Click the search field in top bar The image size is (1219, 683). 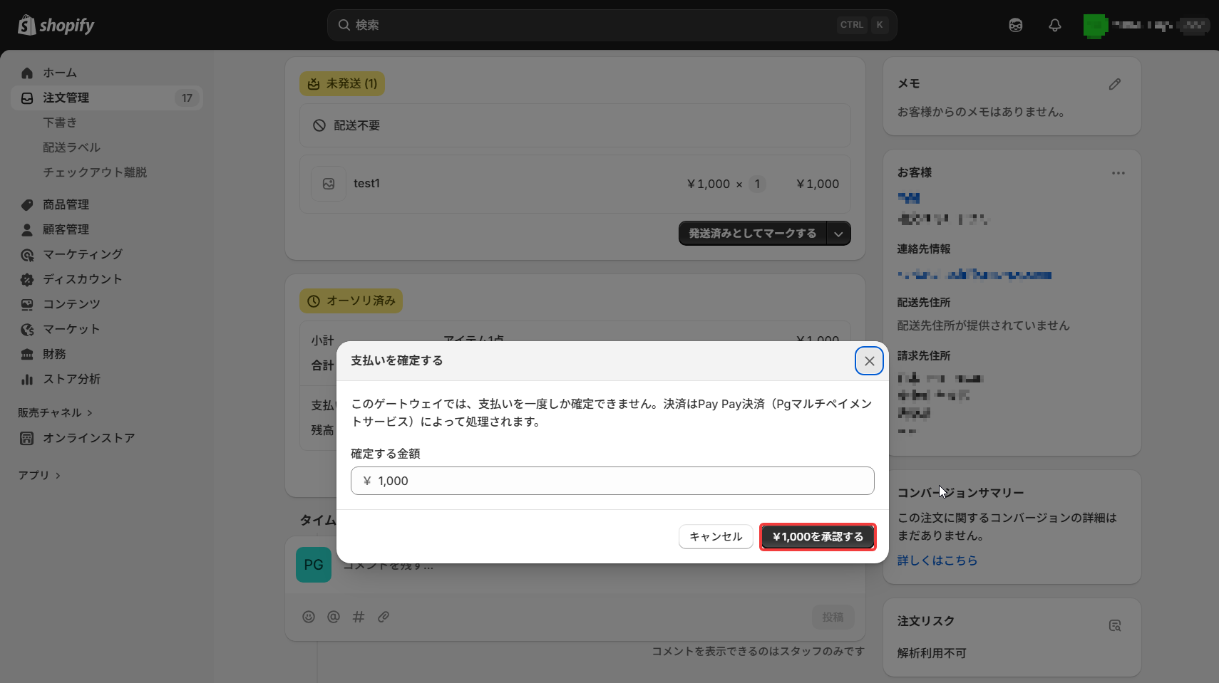tap(612, 25)
